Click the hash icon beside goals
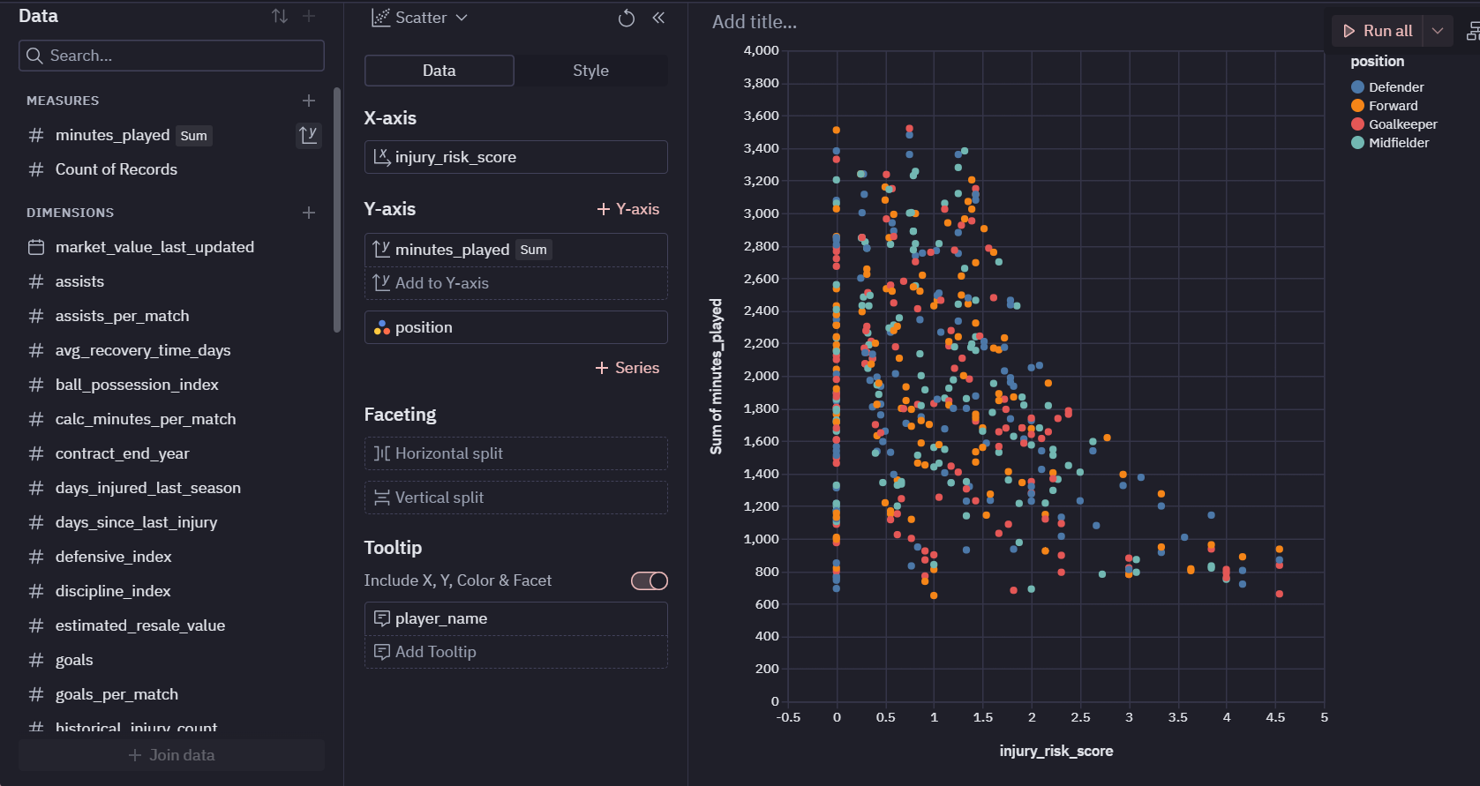Image resolution: width=1480 pixels, height=786 pixels. point(36,660)
